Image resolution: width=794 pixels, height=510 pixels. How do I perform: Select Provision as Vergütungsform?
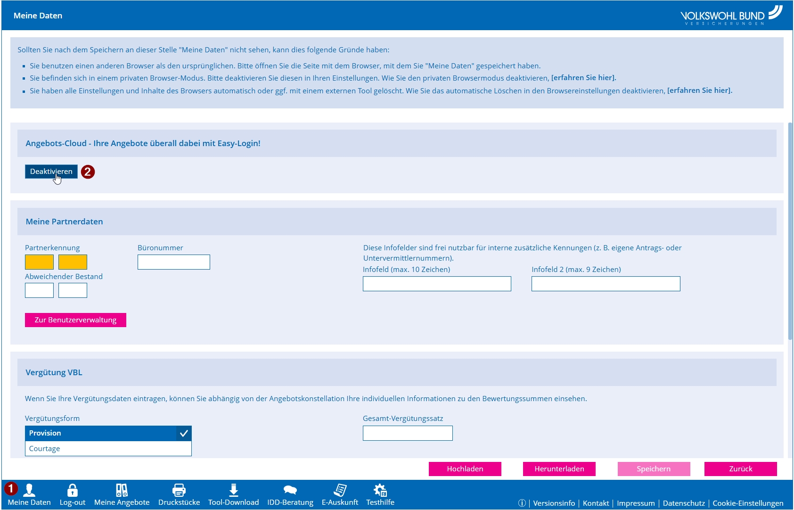point(108,433)
